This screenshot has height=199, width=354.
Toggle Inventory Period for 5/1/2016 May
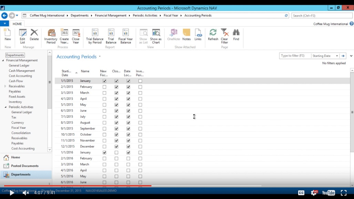tap(140, 176)
